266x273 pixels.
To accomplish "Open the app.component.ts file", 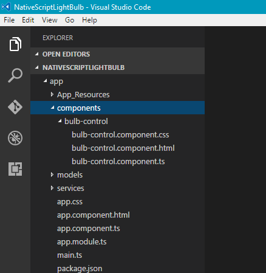I will (89, 229).
